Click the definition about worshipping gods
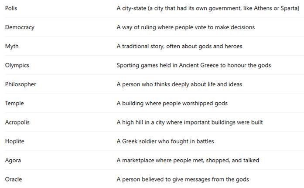304x188 pixels. click(x=172, y=103)
